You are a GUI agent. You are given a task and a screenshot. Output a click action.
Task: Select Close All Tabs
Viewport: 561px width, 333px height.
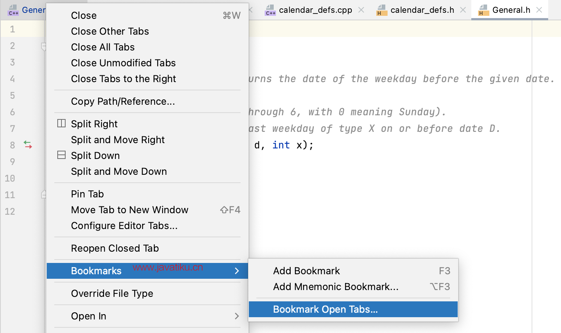click(147, 47)
